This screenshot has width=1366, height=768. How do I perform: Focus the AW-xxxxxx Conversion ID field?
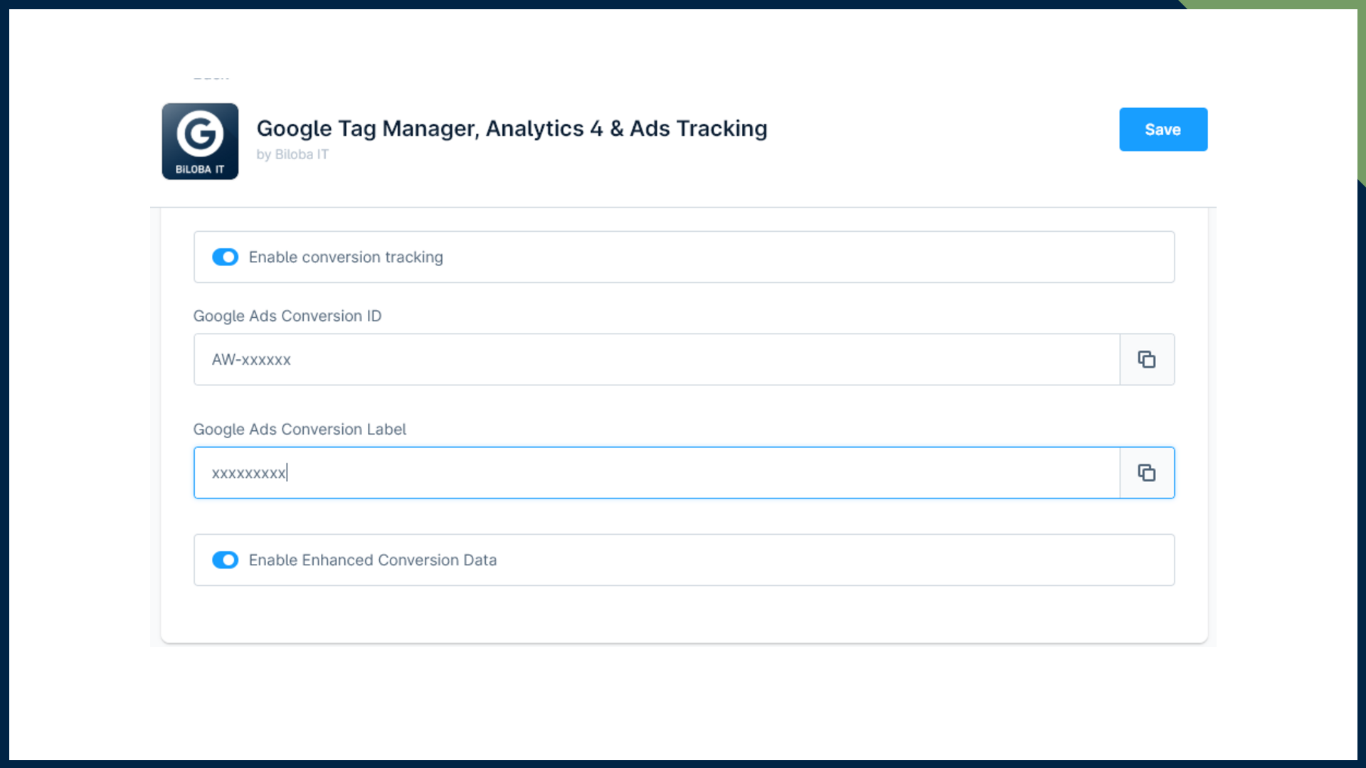[x=655, y=360]
